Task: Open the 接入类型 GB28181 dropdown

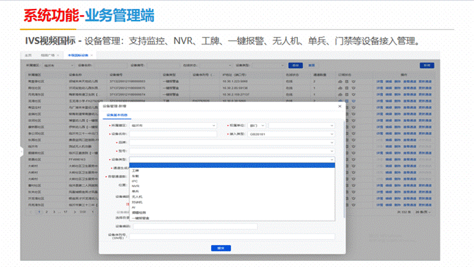Action: 291,134
